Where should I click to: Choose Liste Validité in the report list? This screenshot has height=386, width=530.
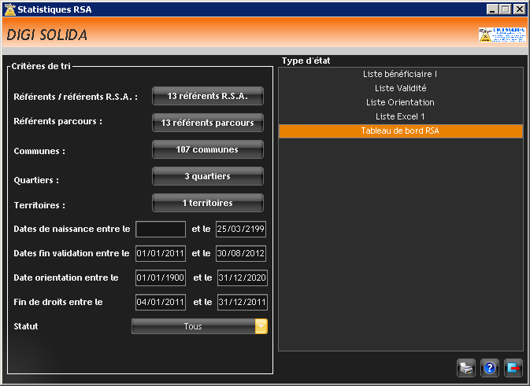coord(400,88)
